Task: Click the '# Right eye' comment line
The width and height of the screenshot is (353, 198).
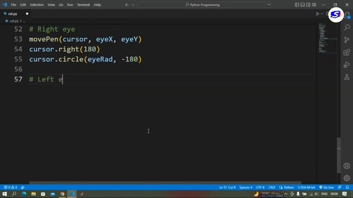Action: [52, 29]
